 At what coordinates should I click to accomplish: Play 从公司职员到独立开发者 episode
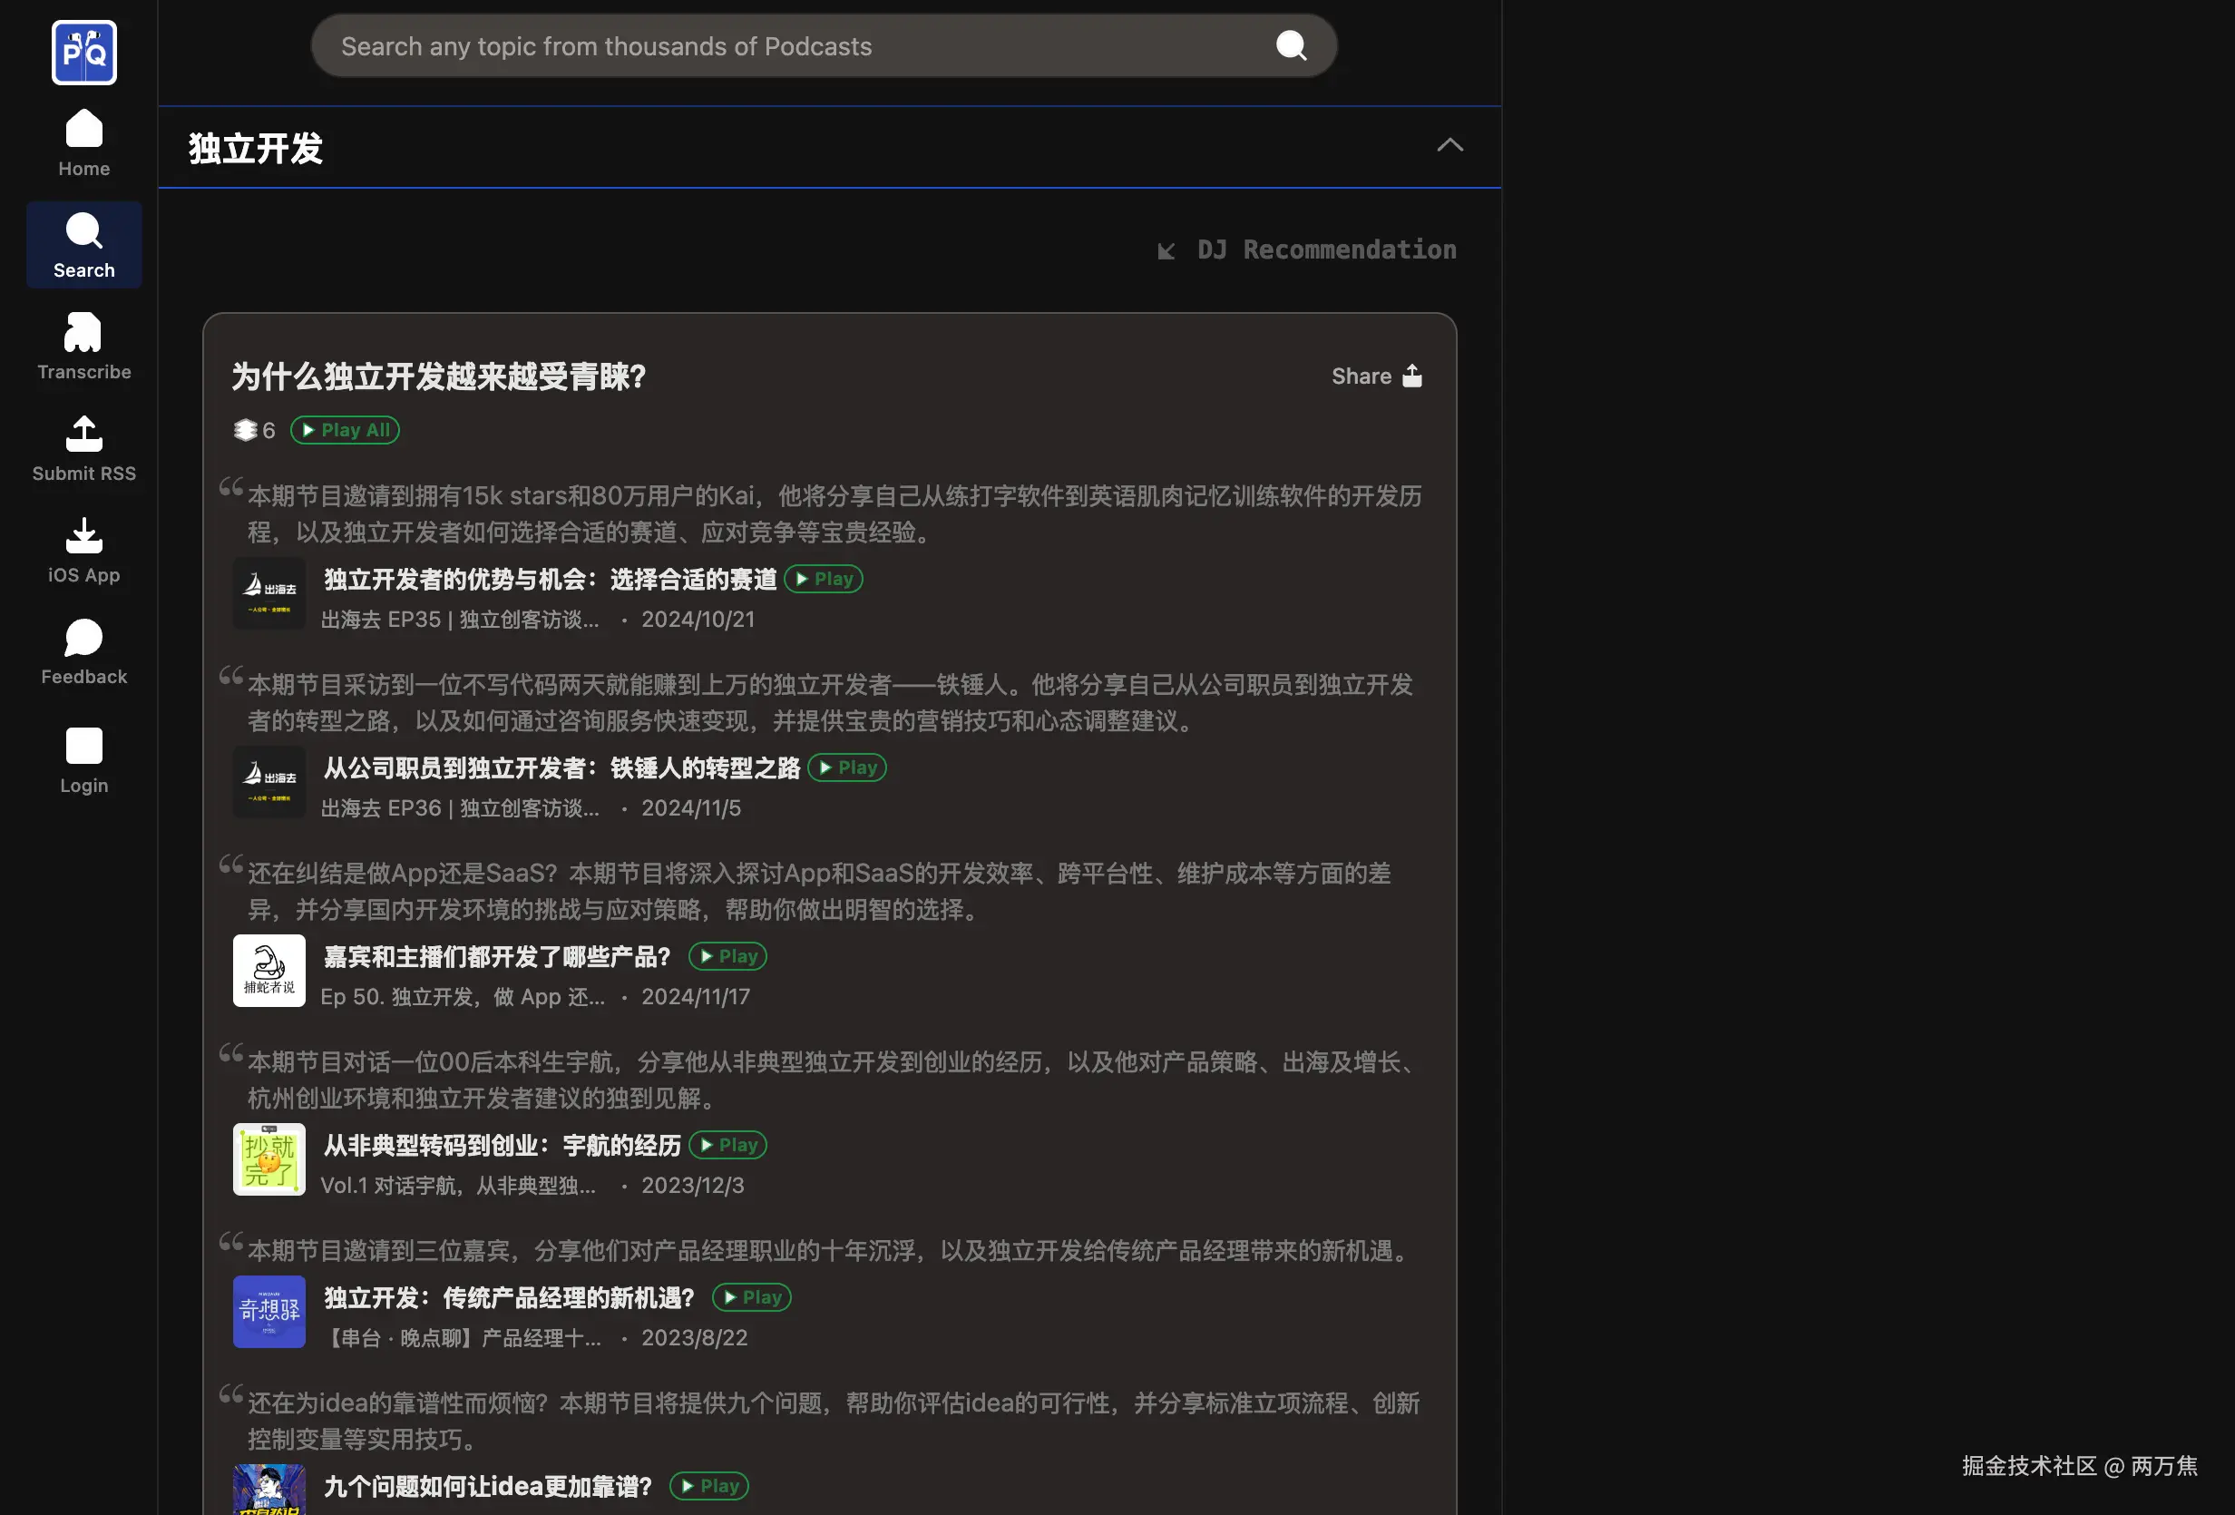(x=846, y=767)
